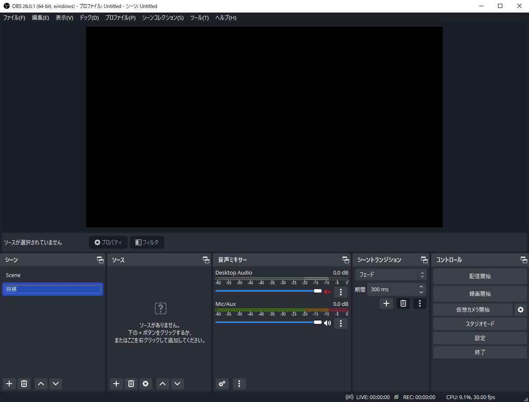Open Mic/Aux three-dot options
529x402 pixels.
click(x=341, y=323)
